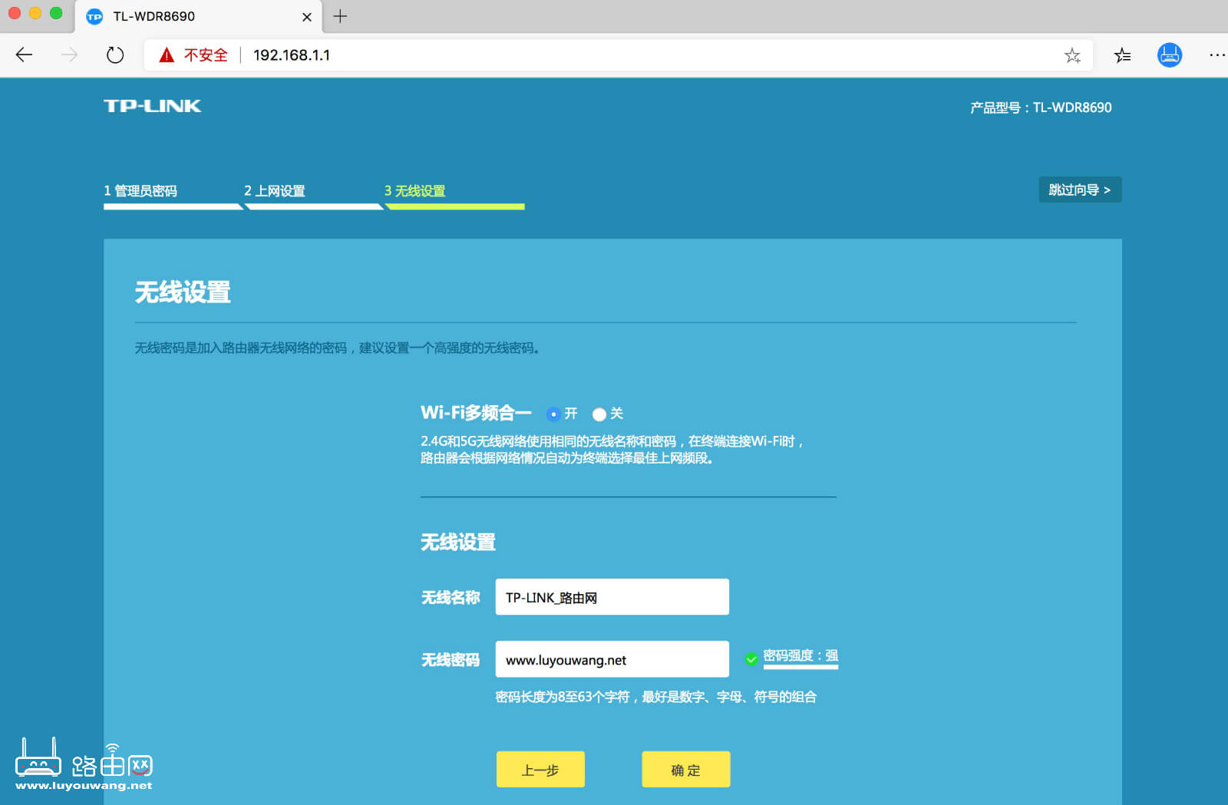Image resolution: width=1228 pixels, height=805 pixels.
Task: Click the 确定 button
Action: 685,769
